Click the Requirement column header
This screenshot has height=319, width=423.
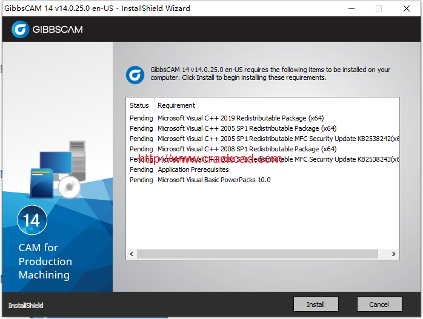[x=176, y=105]
